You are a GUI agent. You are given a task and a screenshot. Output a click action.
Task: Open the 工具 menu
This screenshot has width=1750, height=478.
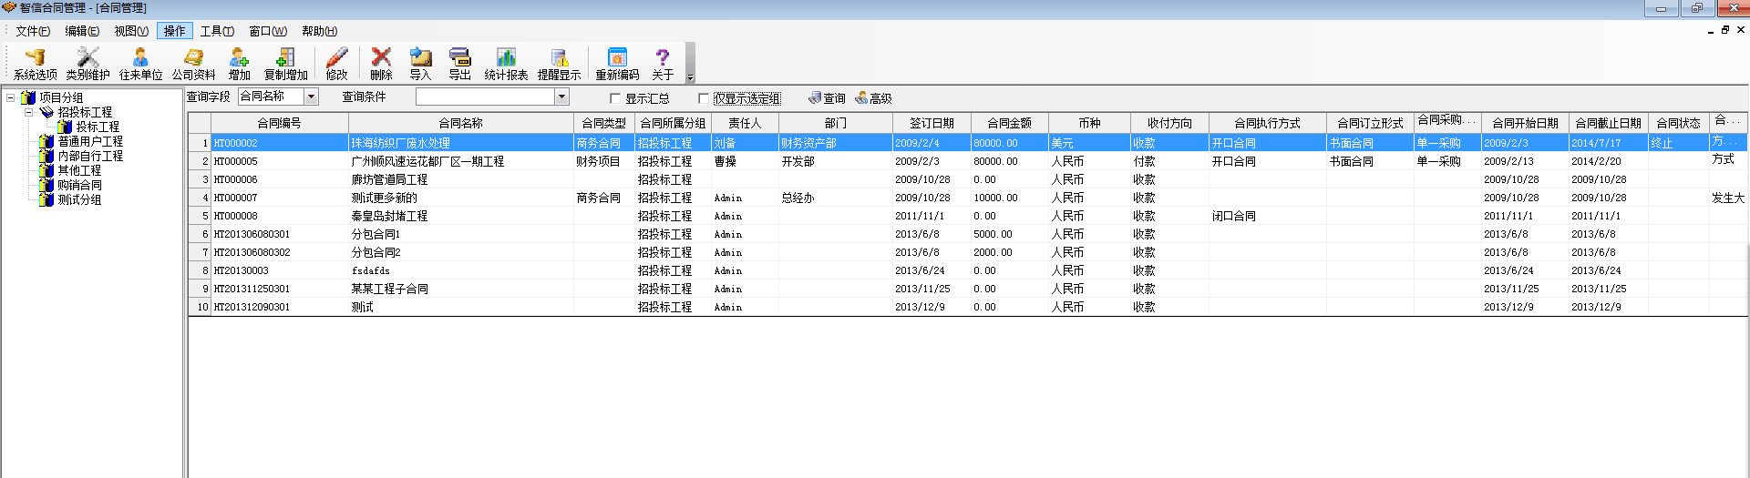tap(217, 31)
